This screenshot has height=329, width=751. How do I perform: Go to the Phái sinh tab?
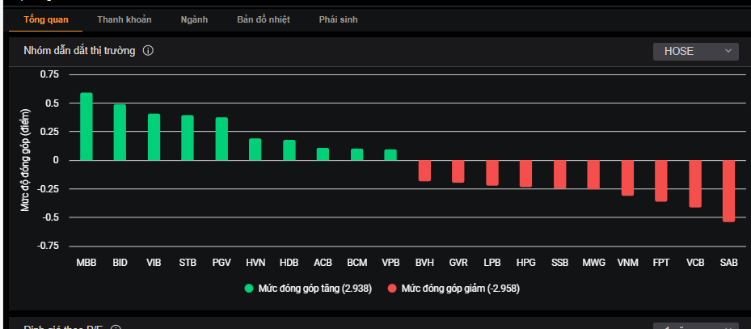(x=338, y=19)
